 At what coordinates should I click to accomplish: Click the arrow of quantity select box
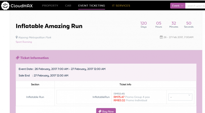(x=189, y=95)
